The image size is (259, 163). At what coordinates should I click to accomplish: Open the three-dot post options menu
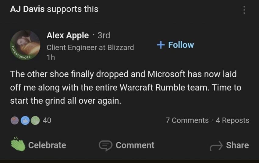click(x=244, y=10)
